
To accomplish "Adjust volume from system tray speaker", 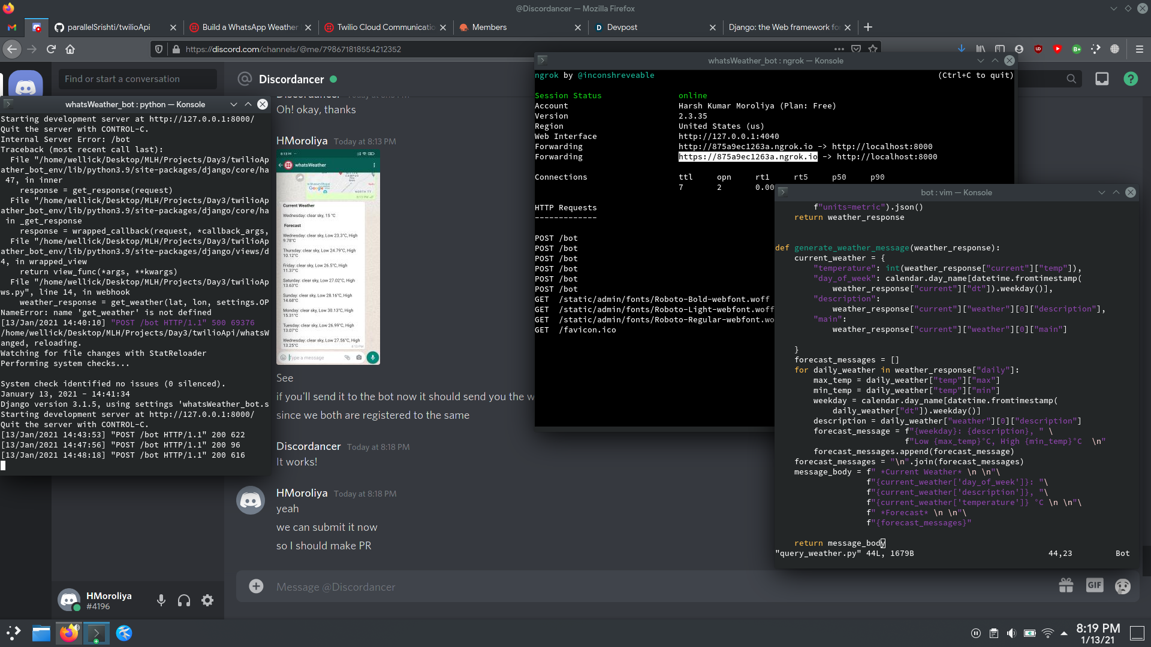I will [x=1011, y=633].
